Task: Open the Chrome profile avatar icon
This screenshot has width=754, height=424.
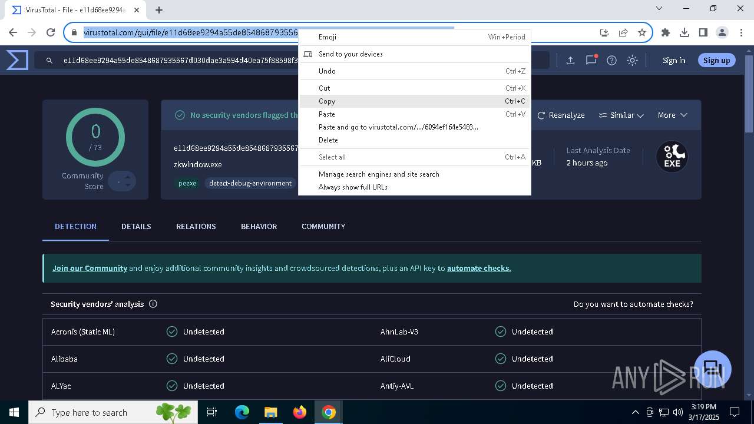Action: (x=722, y=32)
